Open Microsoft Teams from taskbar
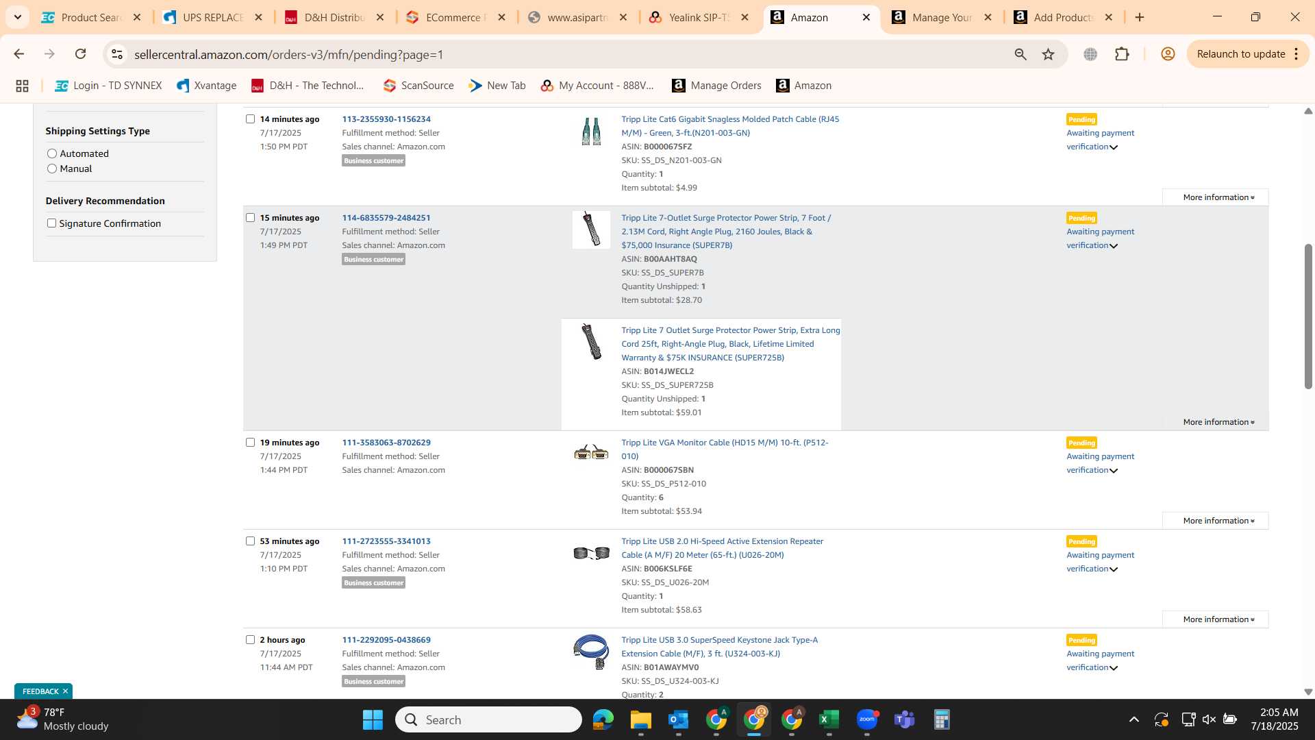This screenshot has height=740, width=1315. pos(904,719)
